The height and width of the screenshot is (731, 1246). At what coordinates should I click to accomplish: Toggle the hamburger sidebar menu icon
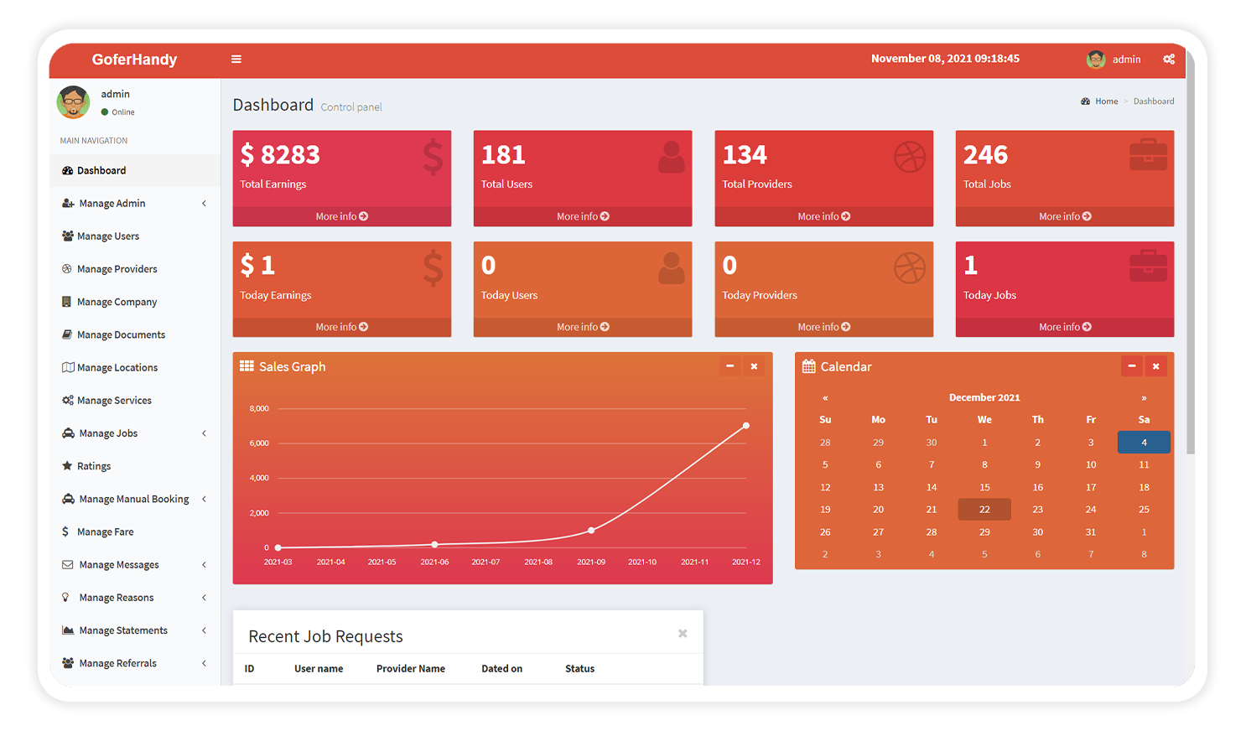point(236,60)
